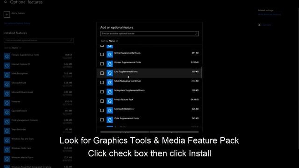Viewport: 299px width, 168px height.
Task: Click the Math Recognizer installed icon
Action: (7, 75)
